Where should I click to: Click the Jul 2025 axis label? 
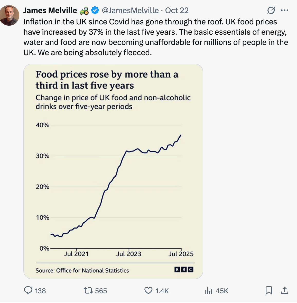point(181,254)
